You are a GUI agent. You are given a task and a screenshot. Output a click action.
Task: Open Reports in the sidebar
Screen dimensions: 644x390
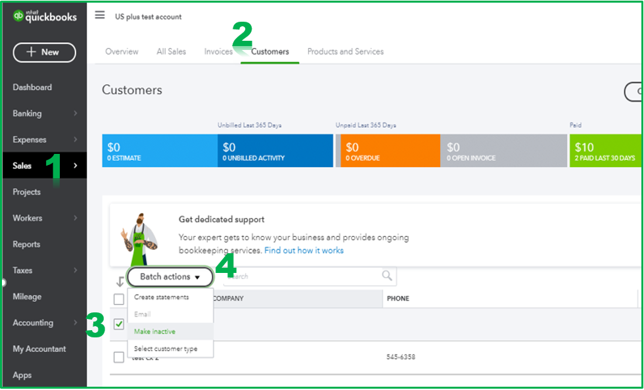(26, 244)
